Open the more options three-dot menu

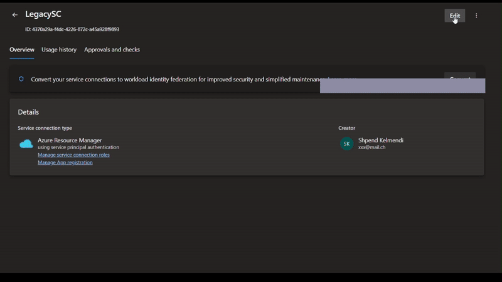pos(476,16)
